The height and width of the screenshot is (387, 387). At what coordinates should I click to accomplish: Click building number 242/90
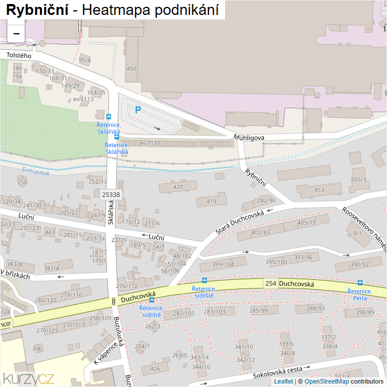click(x=266, y=200)
